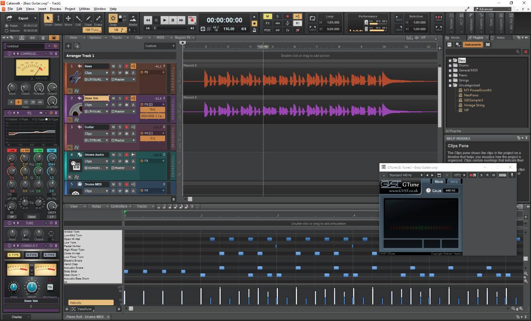Select the MT-PowerDrumKit instrument

tap(477, 90)
